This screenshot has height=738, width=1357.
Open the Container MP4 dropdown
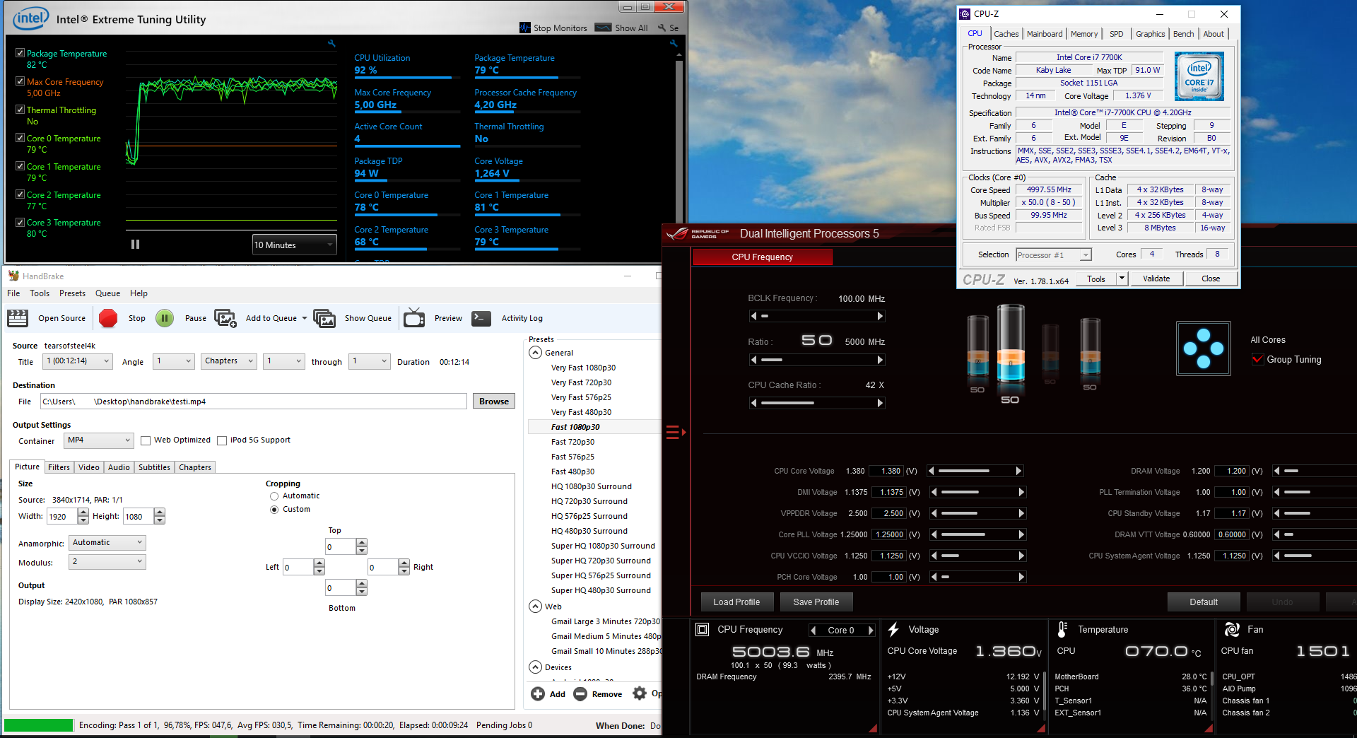[x=99, y=440]
